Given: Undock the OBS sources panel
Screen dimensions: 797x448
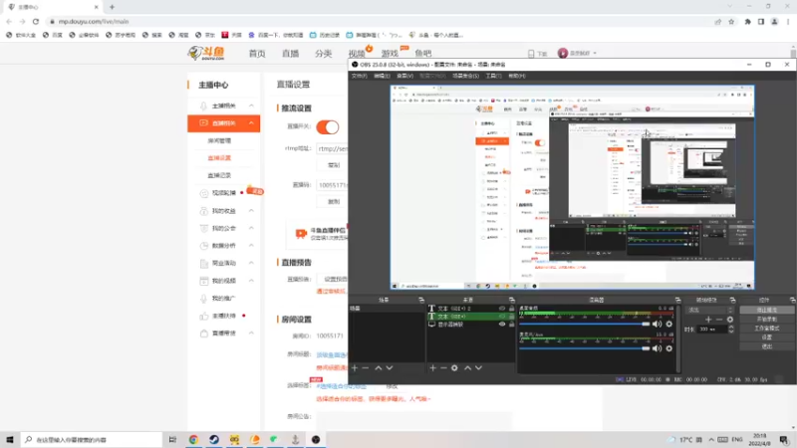Looking at the screenshot, I should pos(511,301).
